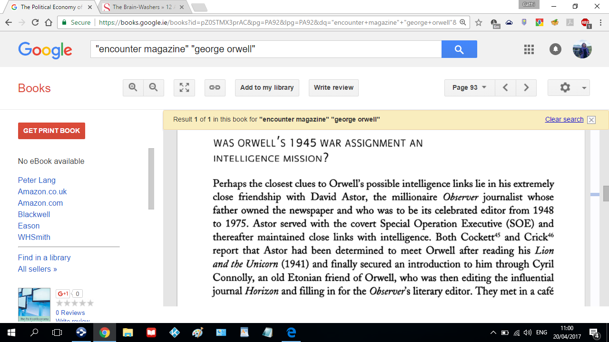
Task: Click the 0 Reviews link
Action: tap(70, 313)
